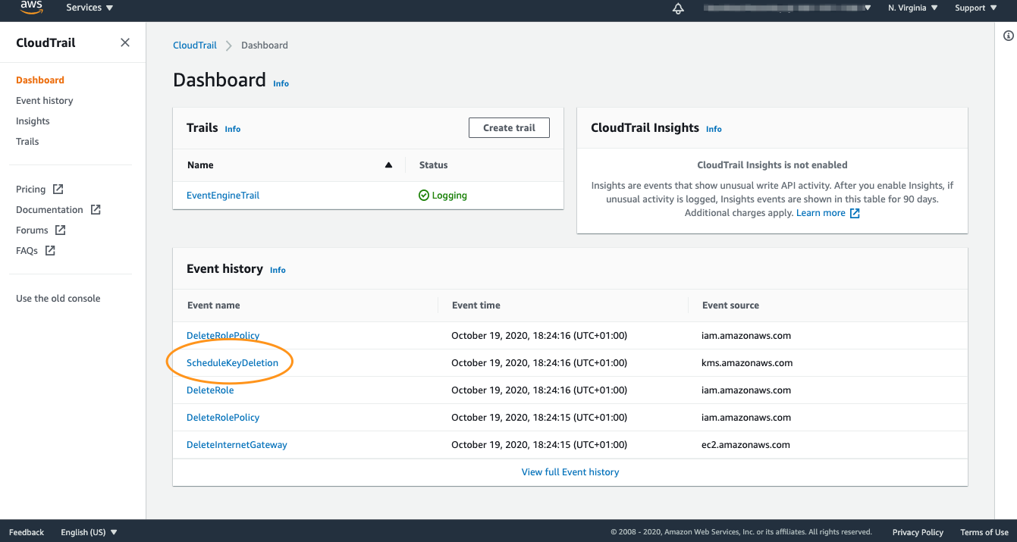Open the DeleteRole event
This screenshot has width=1017, height=542.
[x=210, y=390]
